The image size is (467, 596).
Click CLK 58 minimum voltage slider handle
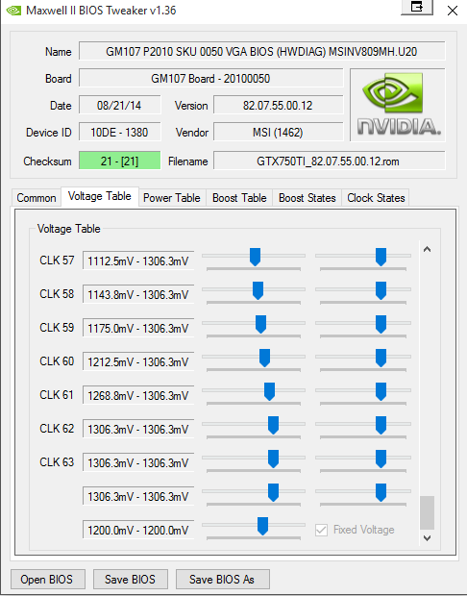tap(258, 290)
